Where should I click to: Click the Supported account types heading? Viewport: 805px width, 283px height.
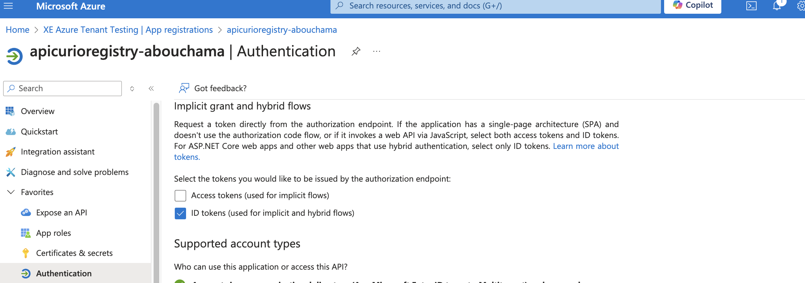pos(237,244)
